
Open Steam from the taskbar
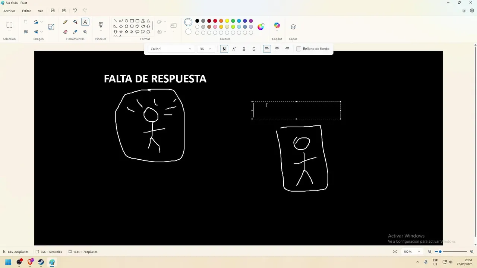(x=41, y=262)
